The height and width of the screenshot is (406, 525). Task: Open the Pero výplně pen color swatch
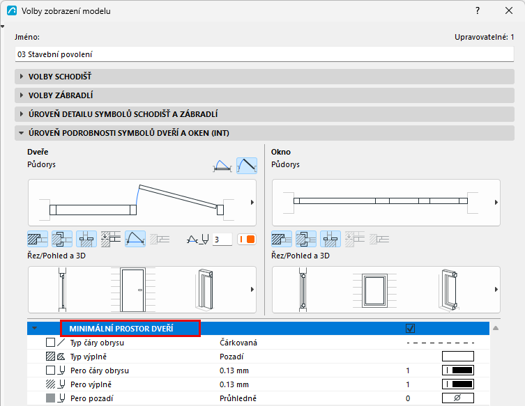[x=457, y=384]
